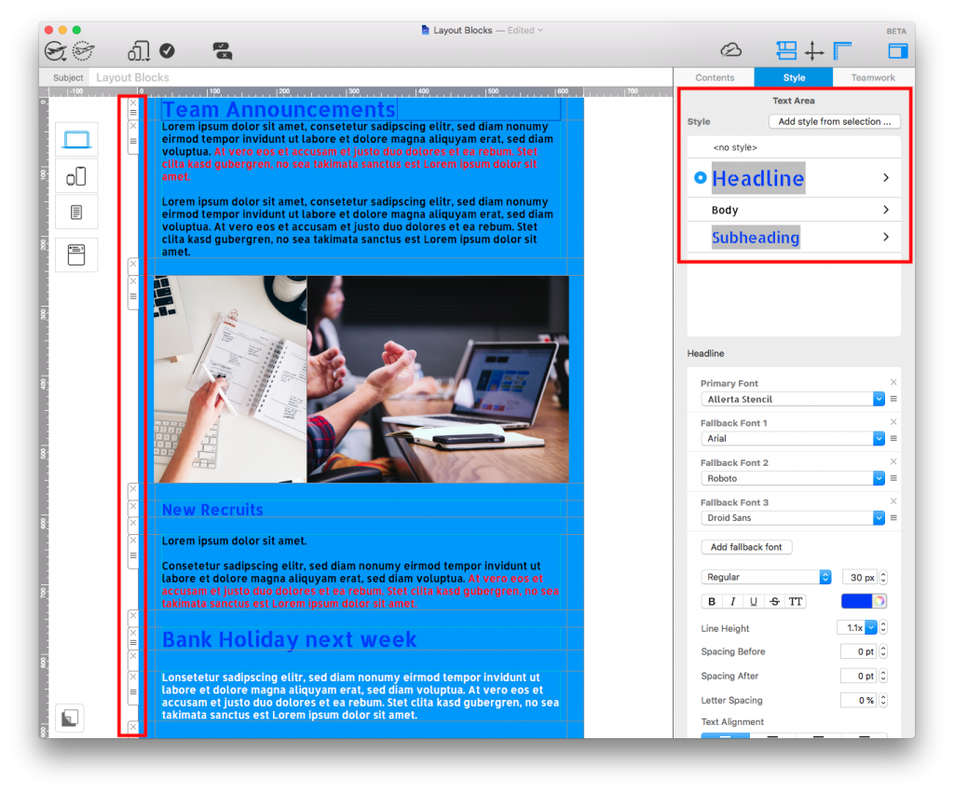The image size is (954, 794).
Task: Expand the Headline style details chevron
Action: [x=886, y=178]
